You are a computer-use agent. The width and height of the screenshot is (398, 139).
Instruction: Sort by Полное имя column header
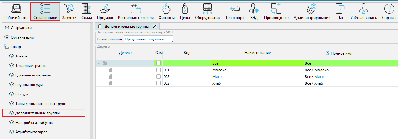[341, 53]
